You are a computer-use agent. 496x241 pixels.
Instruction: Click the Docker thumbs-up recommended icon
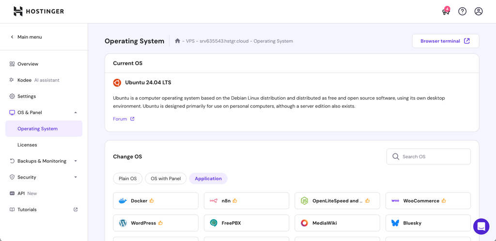coord(152,200)
